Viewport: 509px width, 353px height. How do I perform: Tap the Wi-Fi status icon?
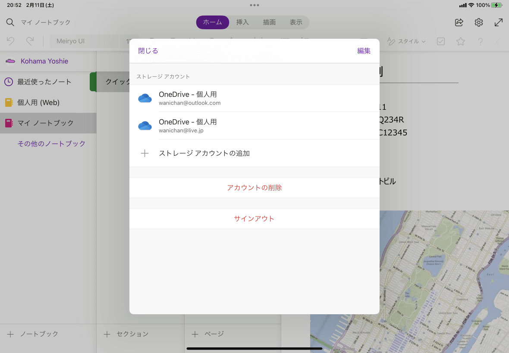click(x=471, y=5)
